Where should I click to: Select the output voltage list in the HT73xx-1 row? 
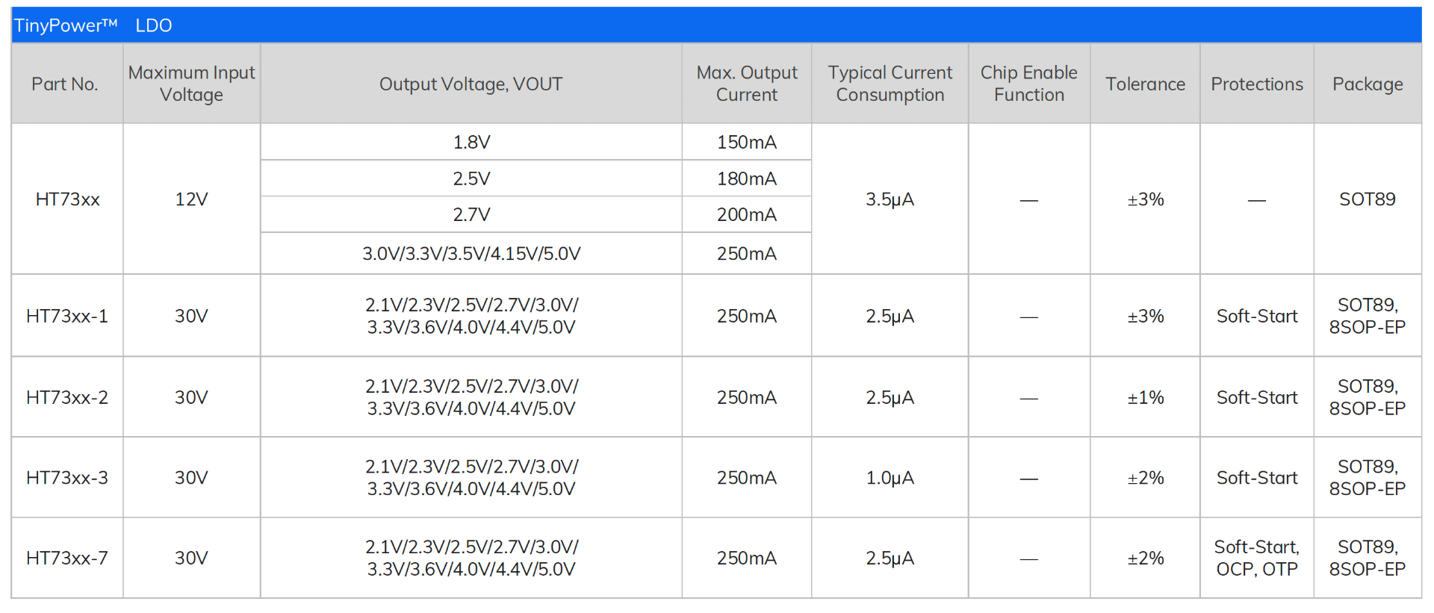(471, 316)
